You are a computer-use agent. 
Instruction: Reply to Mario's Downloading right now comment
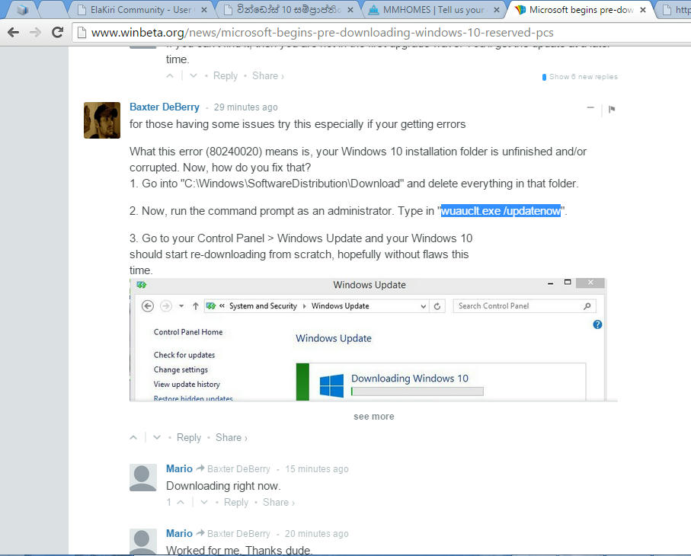coord(235,502)
